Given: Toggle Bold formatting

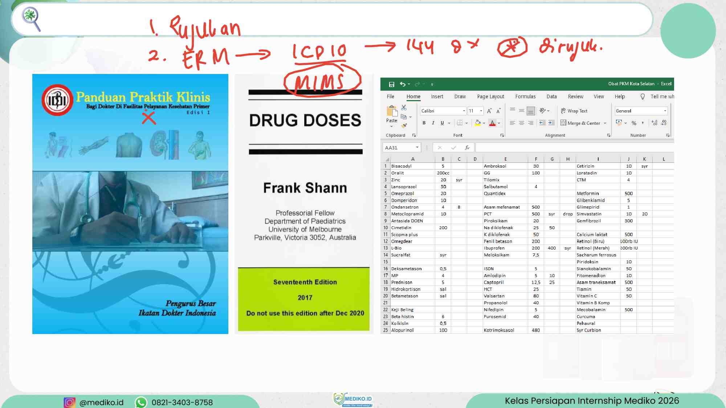Looking at the screenshot, I should tap(424, 123).
